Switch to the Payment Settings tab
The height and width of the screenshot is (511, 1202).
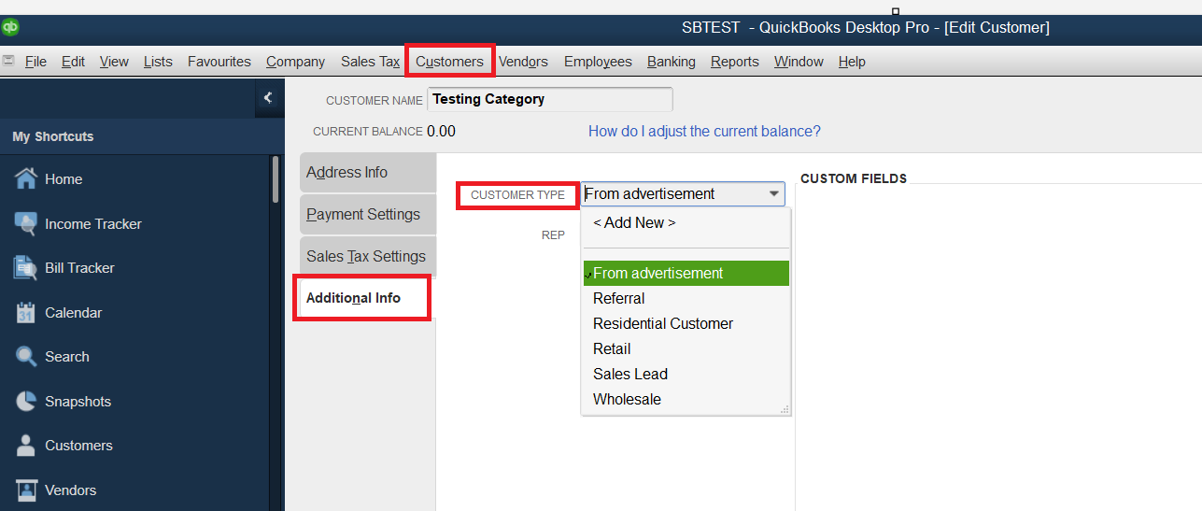pos(368,215)
